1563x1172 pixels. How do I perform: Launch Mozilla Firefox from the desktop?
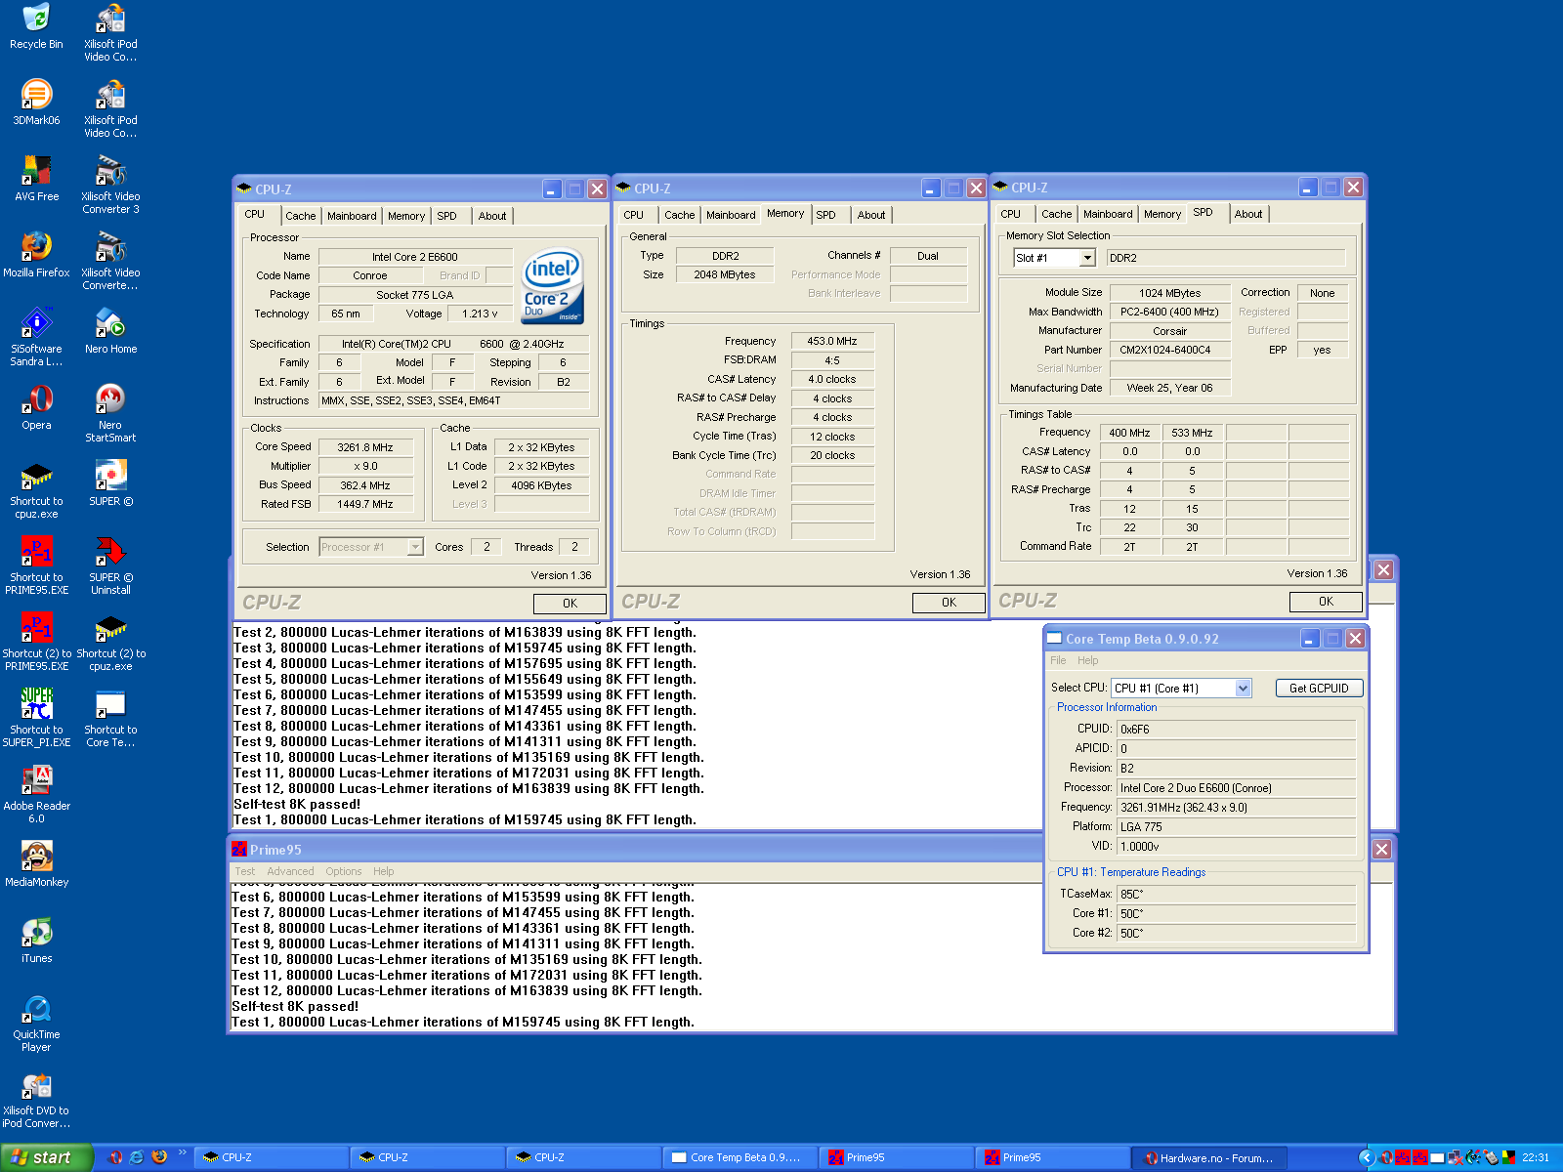36,256
